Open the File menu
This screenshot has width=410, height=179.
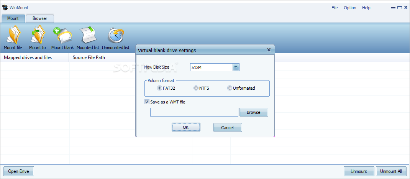[335, 8]
